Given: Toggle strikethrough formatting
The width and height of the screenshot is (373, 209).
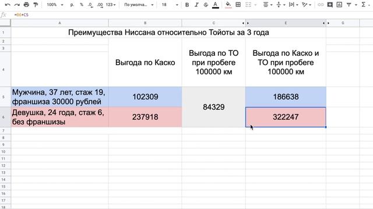Looking at the screenshot, I should coord(206,5).
